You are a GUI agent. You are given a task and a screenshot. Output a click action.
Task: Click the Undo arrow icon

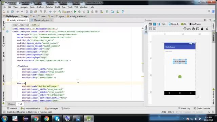pos(17,12)
